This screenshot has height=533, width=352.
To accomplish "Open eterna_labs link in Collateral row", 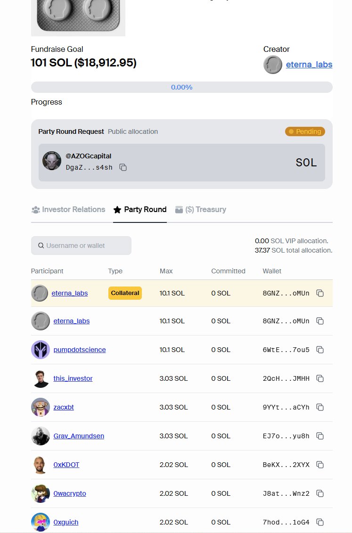I will click(x=70, y=293).
